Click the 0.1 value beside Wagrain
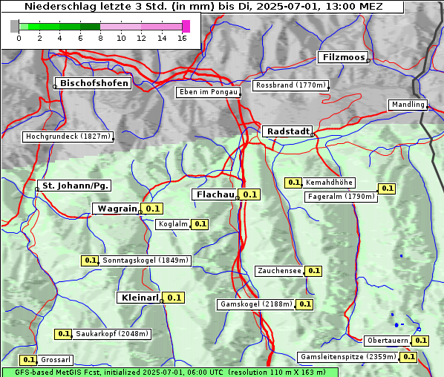Image resolution: width=444 pixels, height=377 pixels. coord(152,209)
